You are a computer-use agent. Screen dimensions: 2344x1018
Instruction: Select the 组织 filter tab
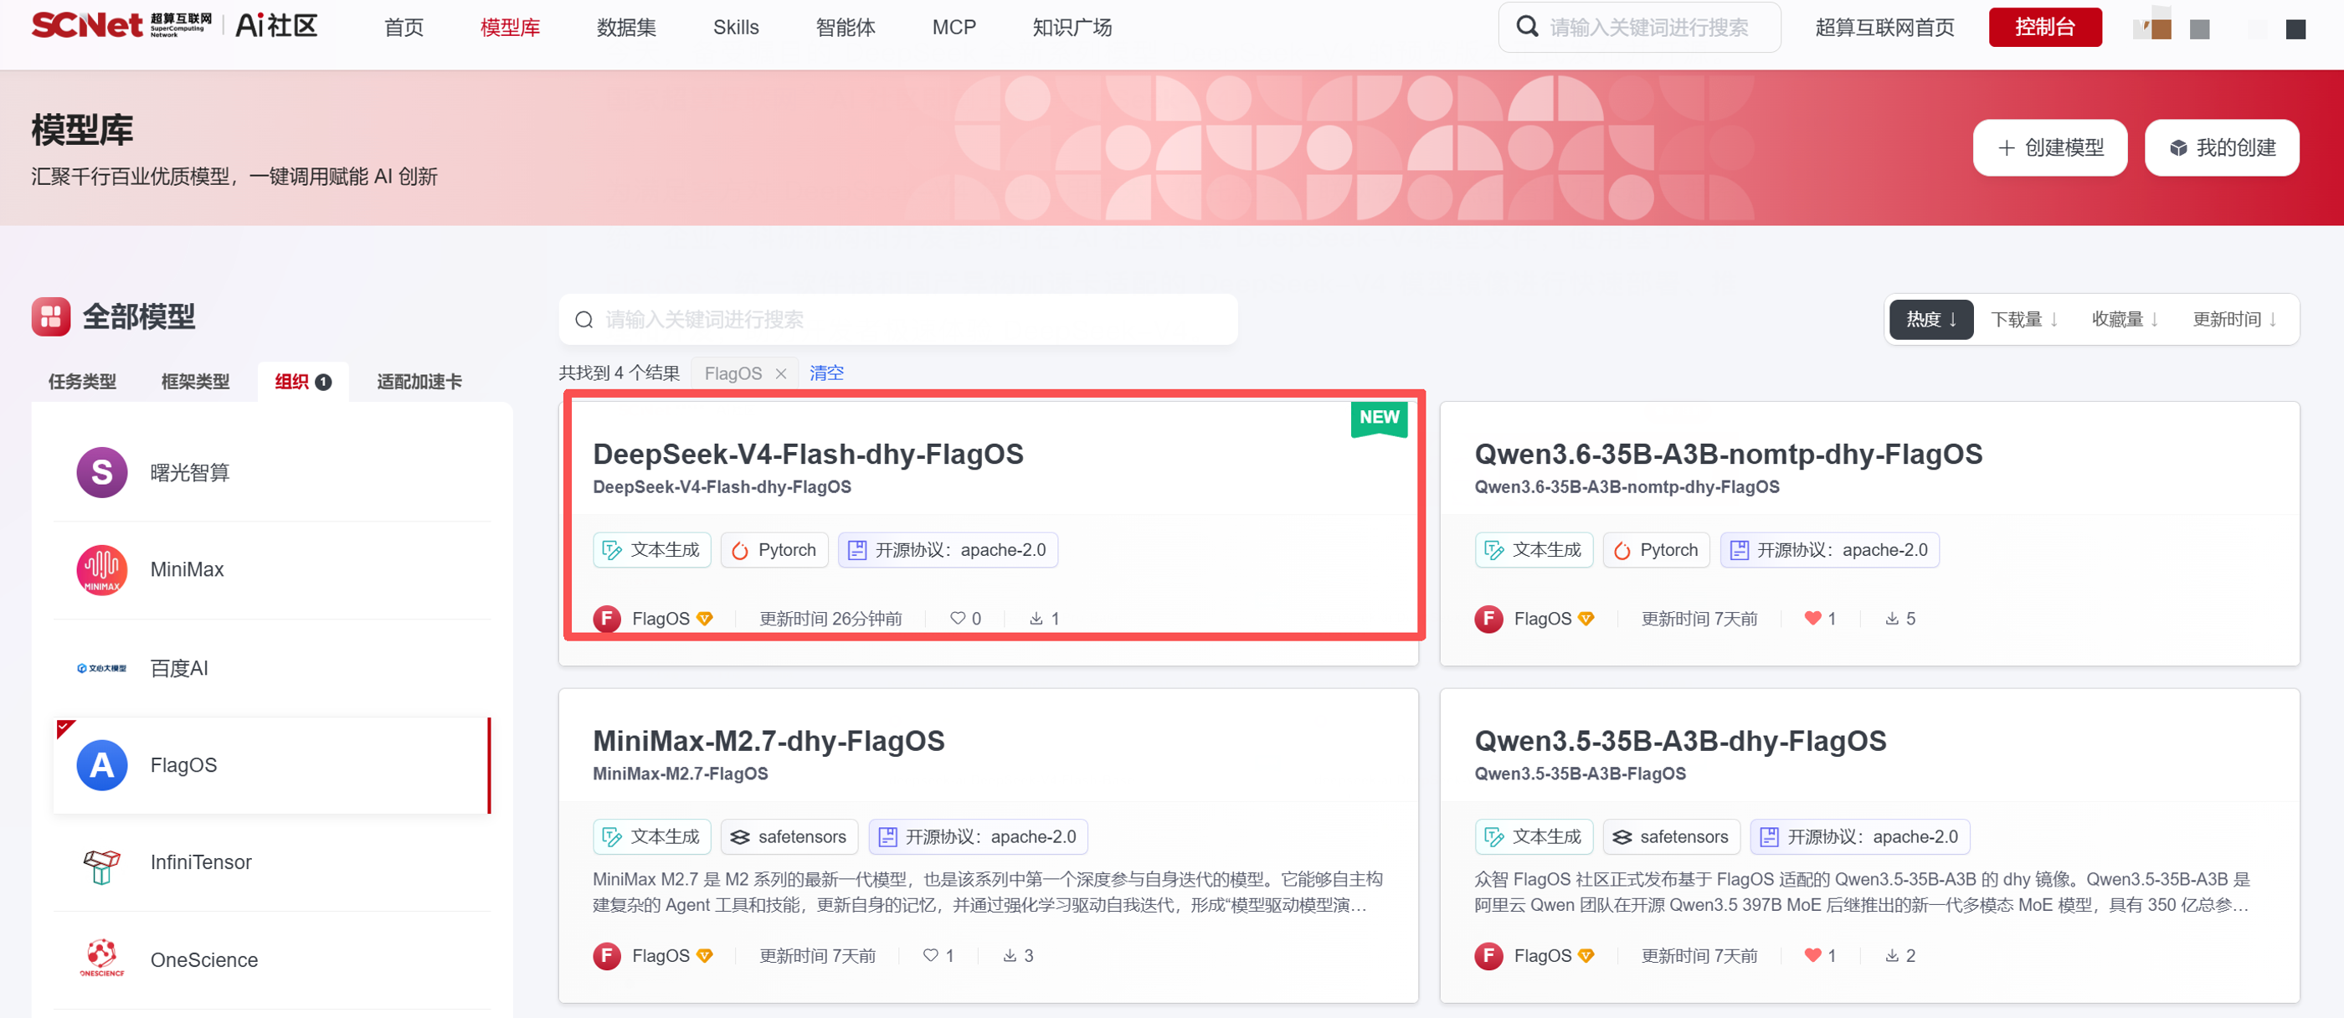pos(303,381)
